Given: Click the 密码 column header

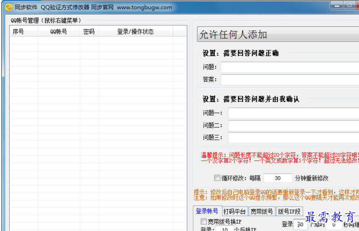Looking at the screenshot, I should 89,31.
